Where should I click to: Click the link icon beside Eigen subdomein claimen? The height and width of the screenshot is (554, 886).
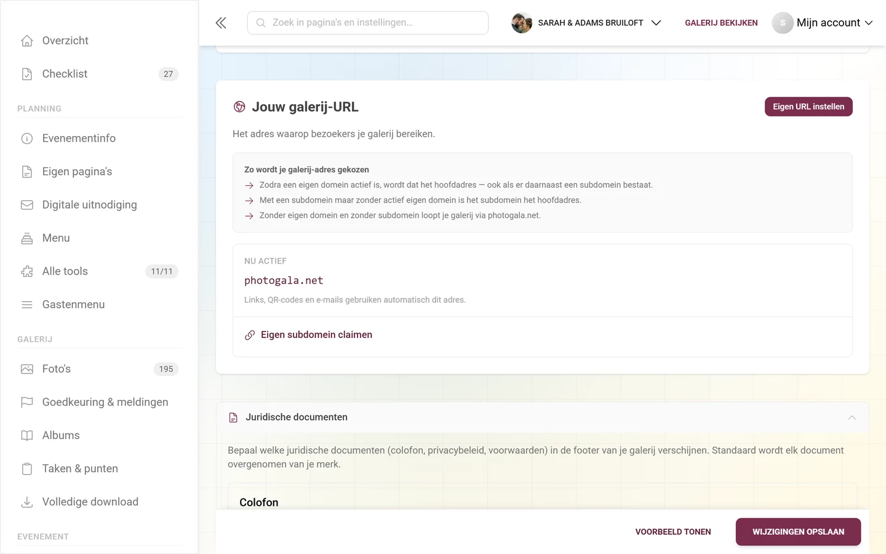point(250,335)
